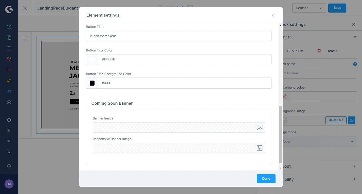
Task: Open Marketing megaphone icon in sidebar
Action: click(9, 81)
